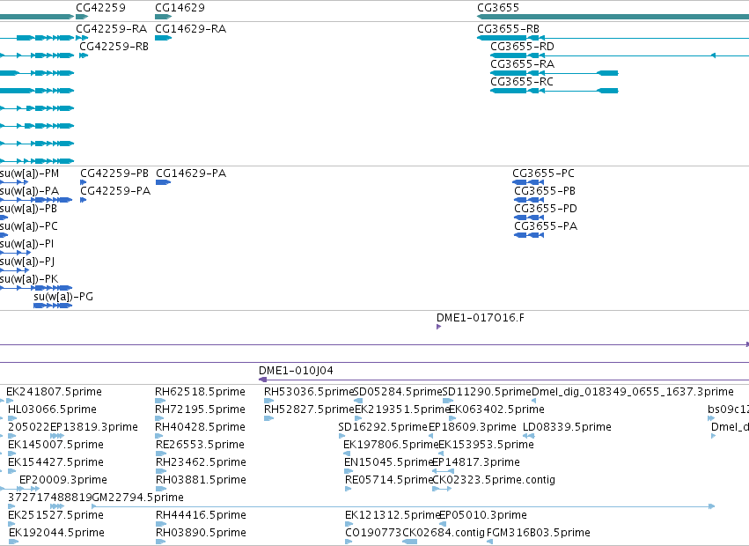The width and height of the screenshot is (749, 546).
Task: Select the CG3655-PA protein label
Action: 546,226
